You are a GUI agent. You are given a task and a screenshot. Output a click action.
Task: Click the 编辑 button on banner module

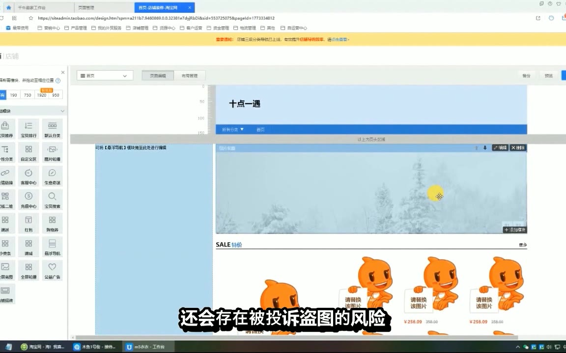[x=500, y=148]
